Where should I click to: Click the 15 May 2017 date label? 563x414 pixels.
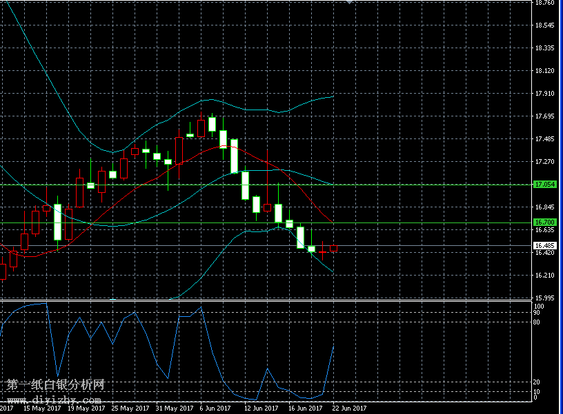[x=40, y=408]
